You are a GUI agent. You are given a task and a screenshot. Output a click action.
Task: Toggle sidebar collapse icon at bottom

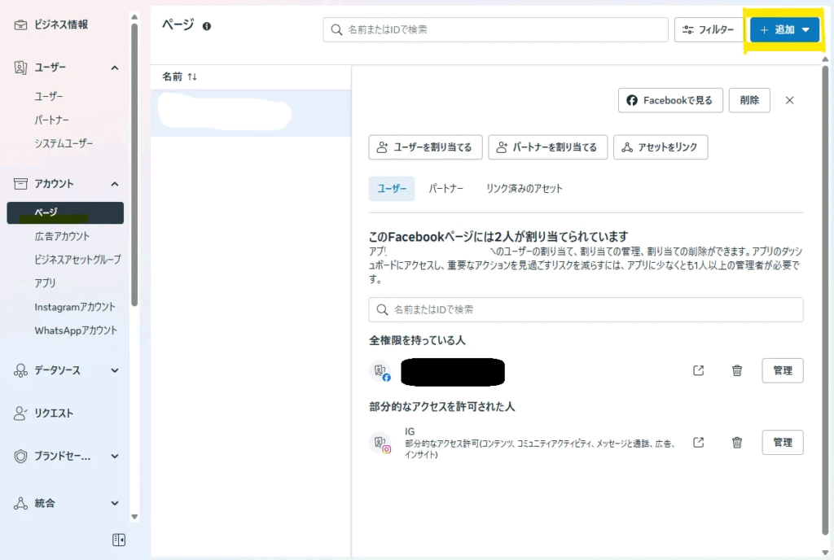pos(119,540)
